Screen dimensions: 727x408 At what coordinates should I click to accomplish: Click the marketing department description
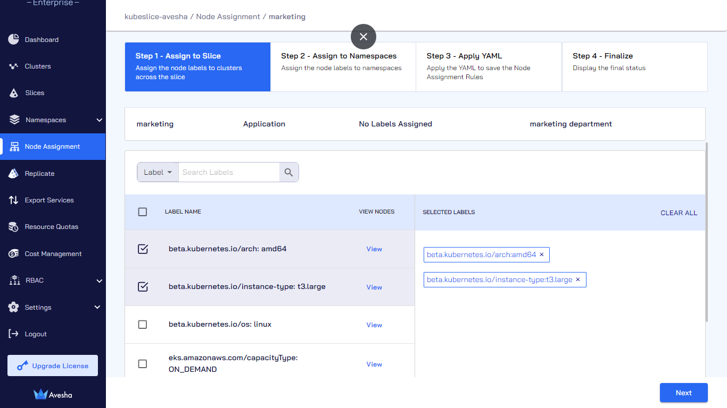[571, 124]
